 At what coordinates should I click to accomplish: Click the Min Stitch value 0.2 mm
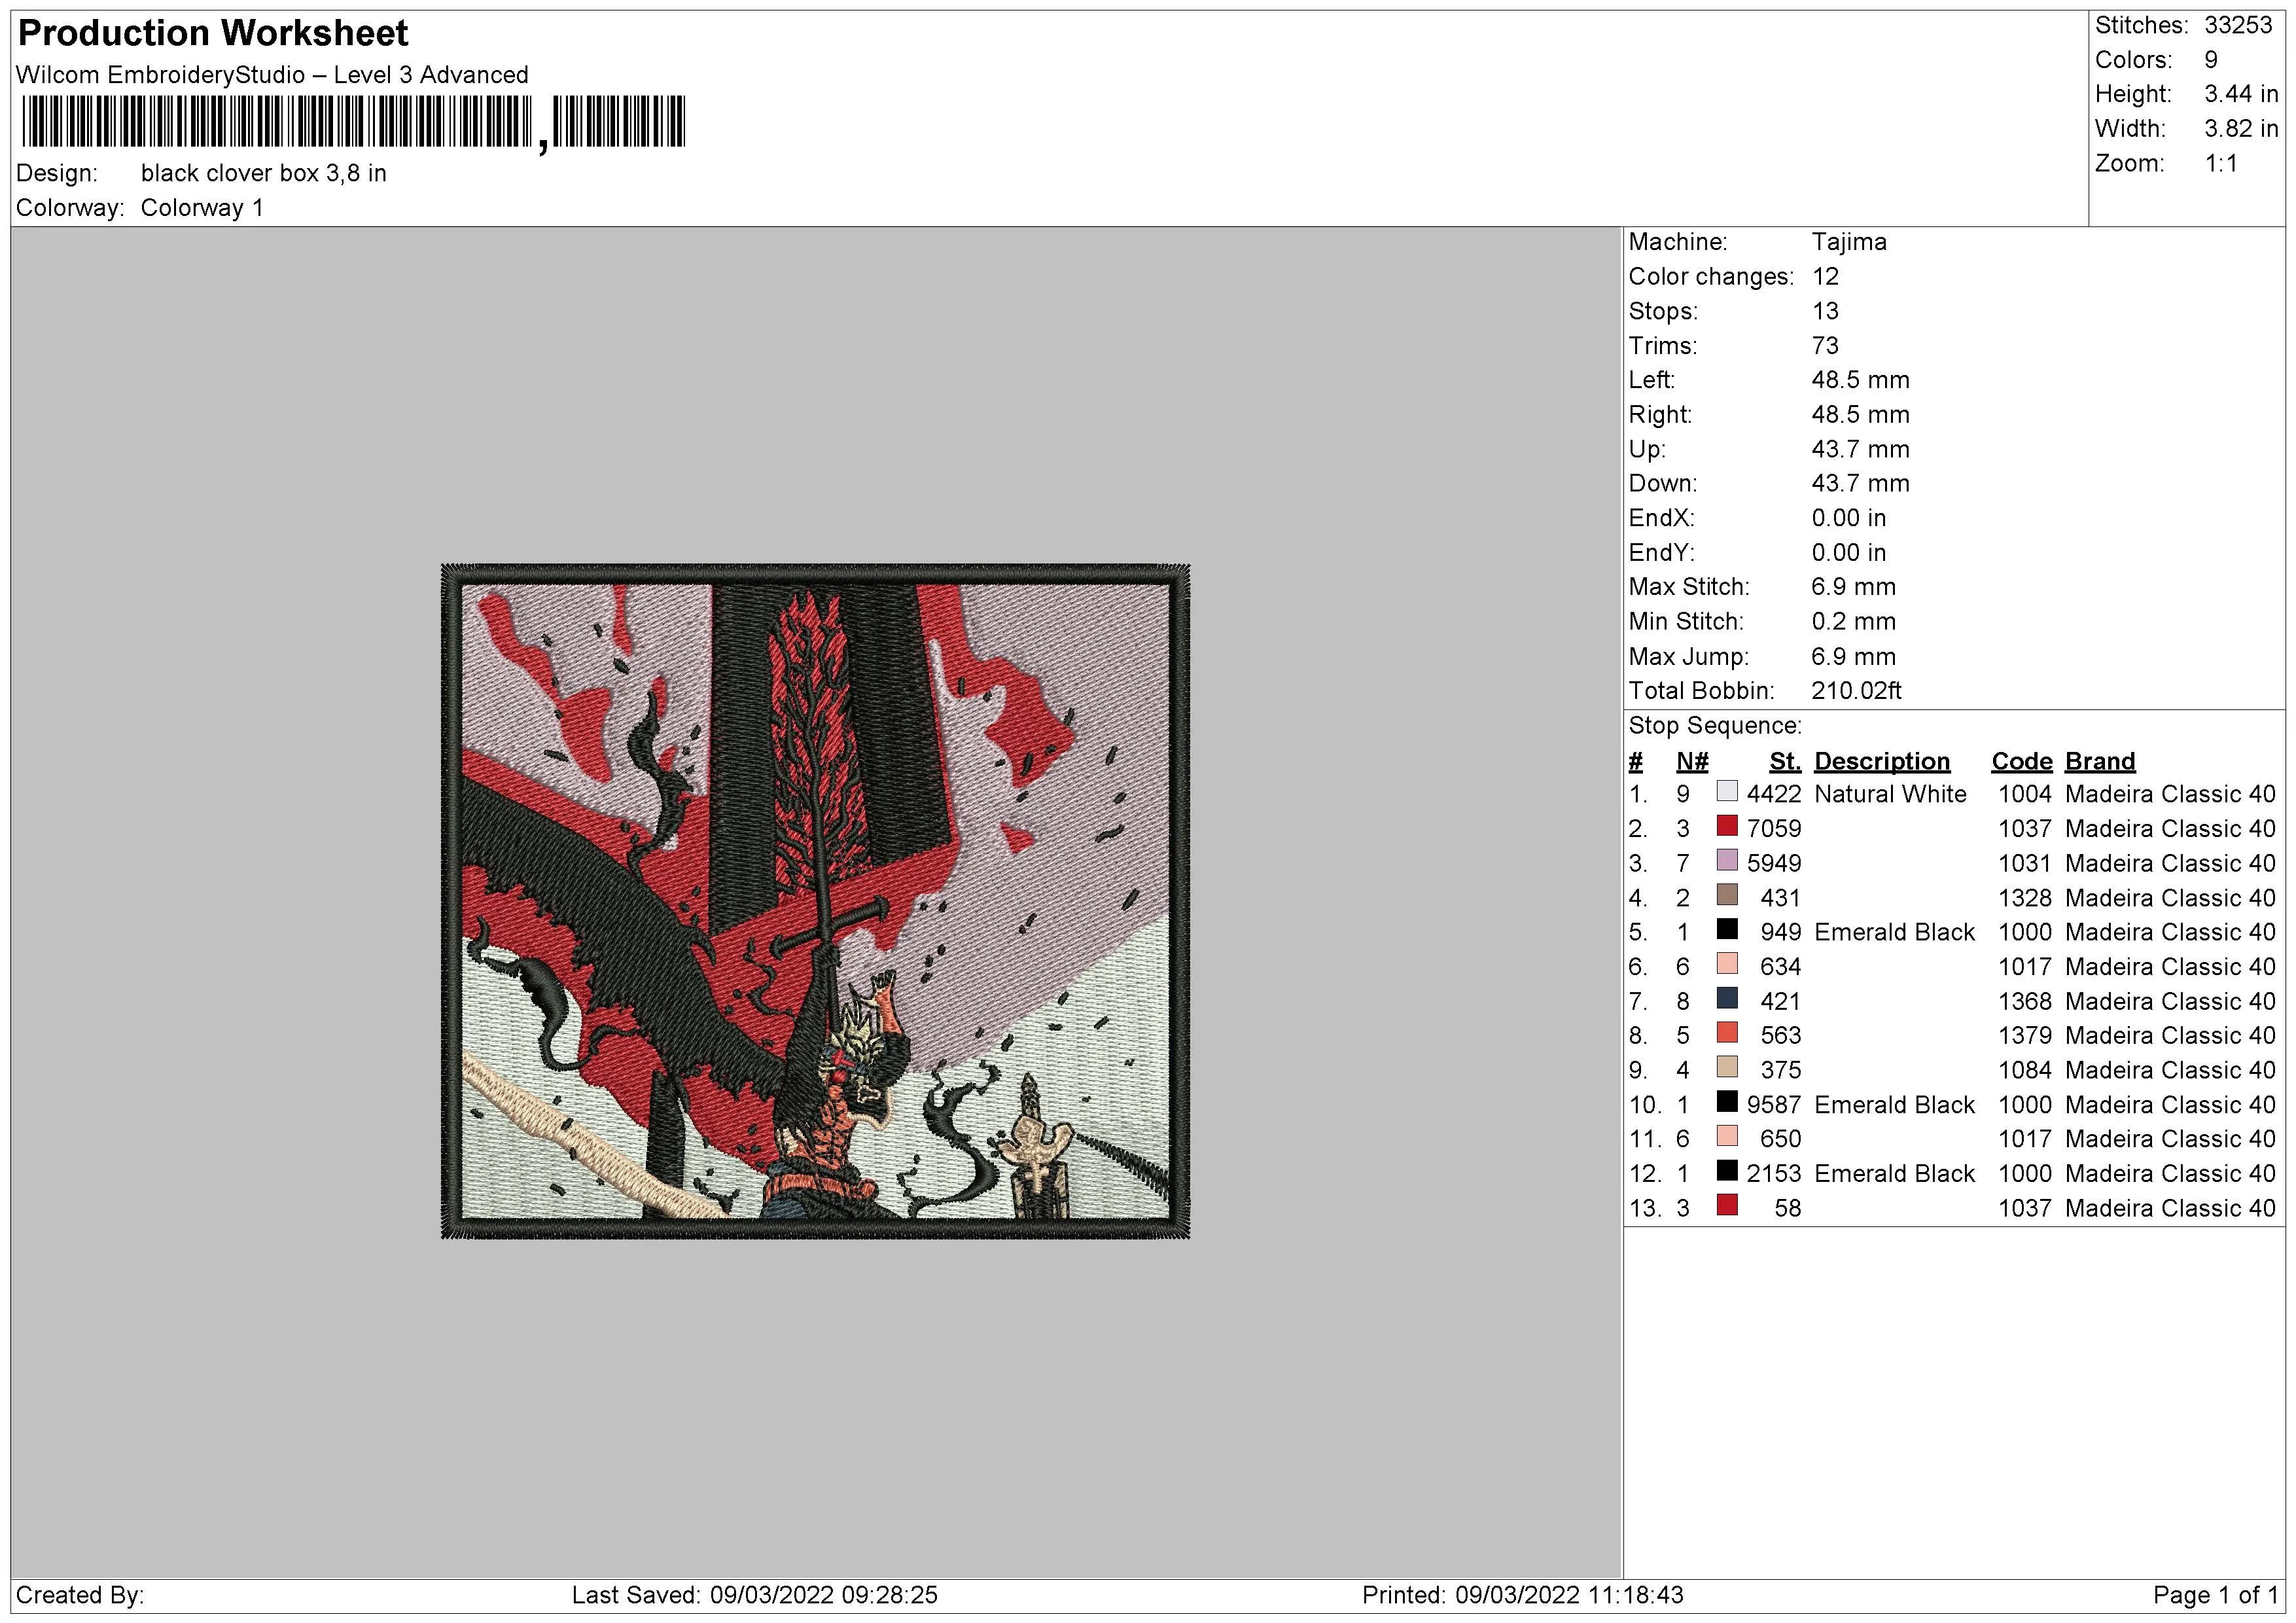pyautogui.click(x=1853, y=621)
